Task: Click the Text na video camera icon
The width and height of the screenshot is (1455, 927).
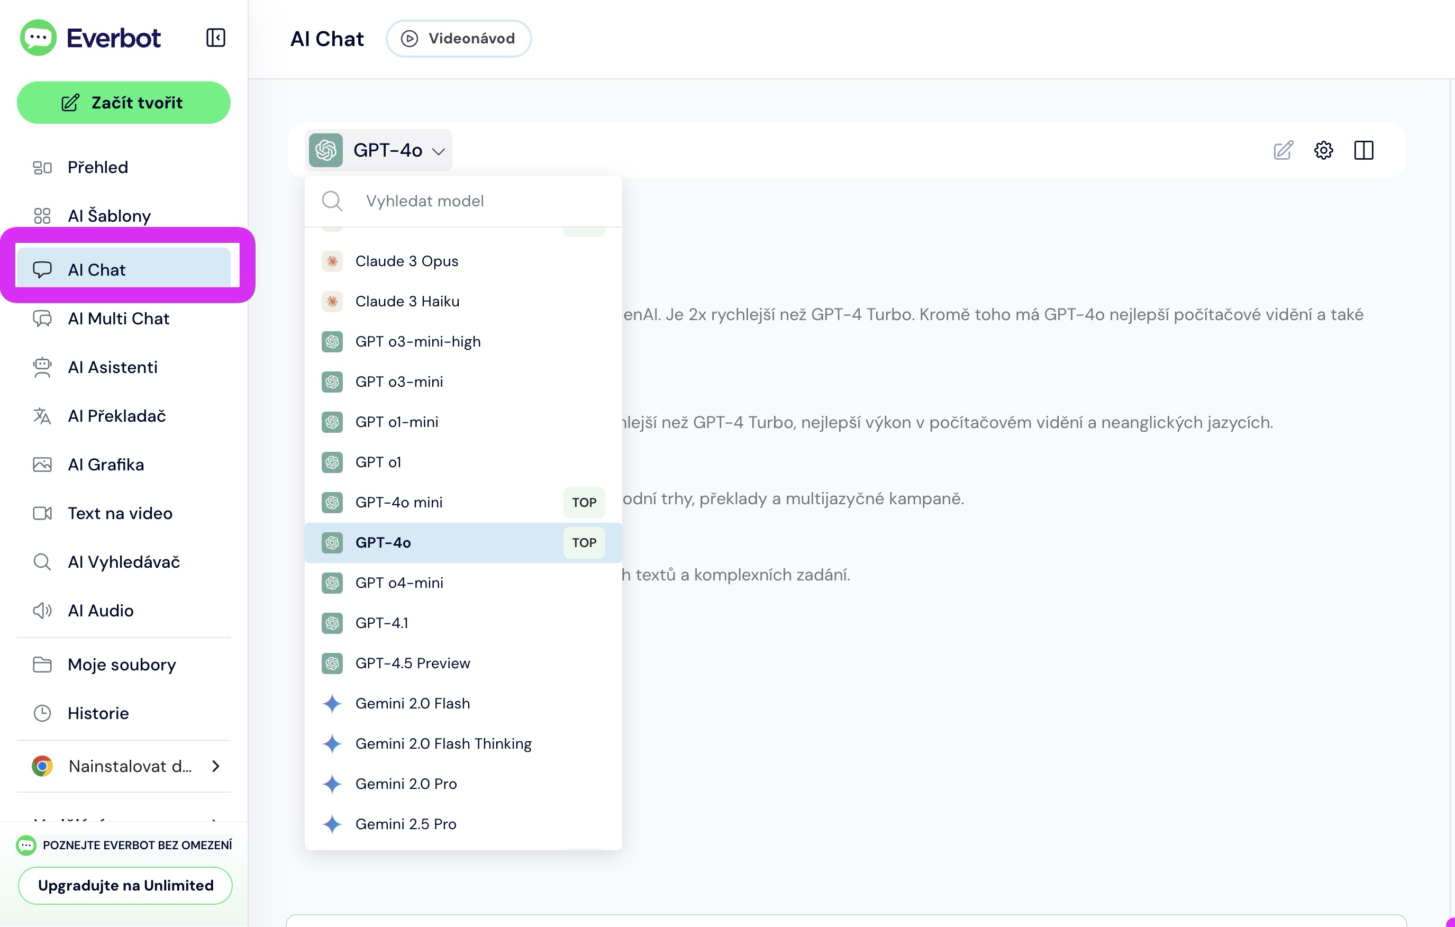Action: coord(42,513)
